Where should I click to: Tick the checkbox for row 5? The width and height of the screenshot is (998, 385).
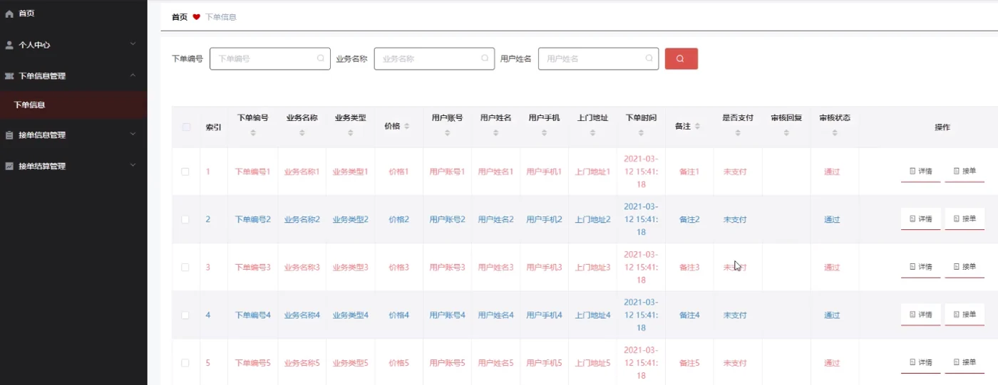pyautogui.click(x=185, y=362)
